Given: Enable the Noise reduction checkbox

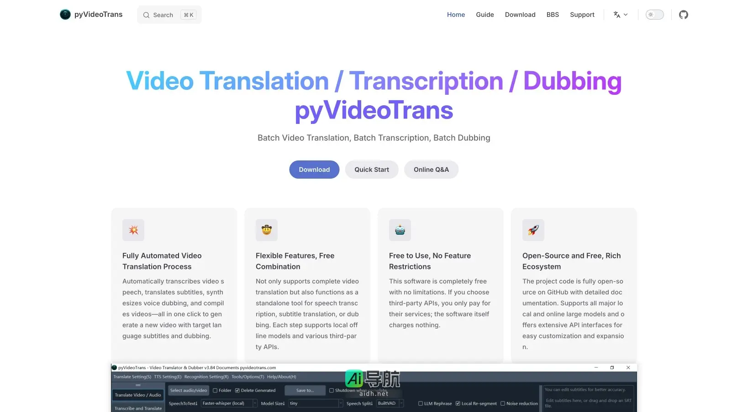Looking at the screenshot, I should click(x=503, y=403).
